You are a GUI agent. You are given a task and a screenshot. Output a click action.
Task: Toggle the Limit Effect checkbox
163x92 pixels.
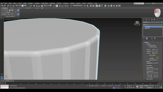pyautogui.click(x=149, y=59)
